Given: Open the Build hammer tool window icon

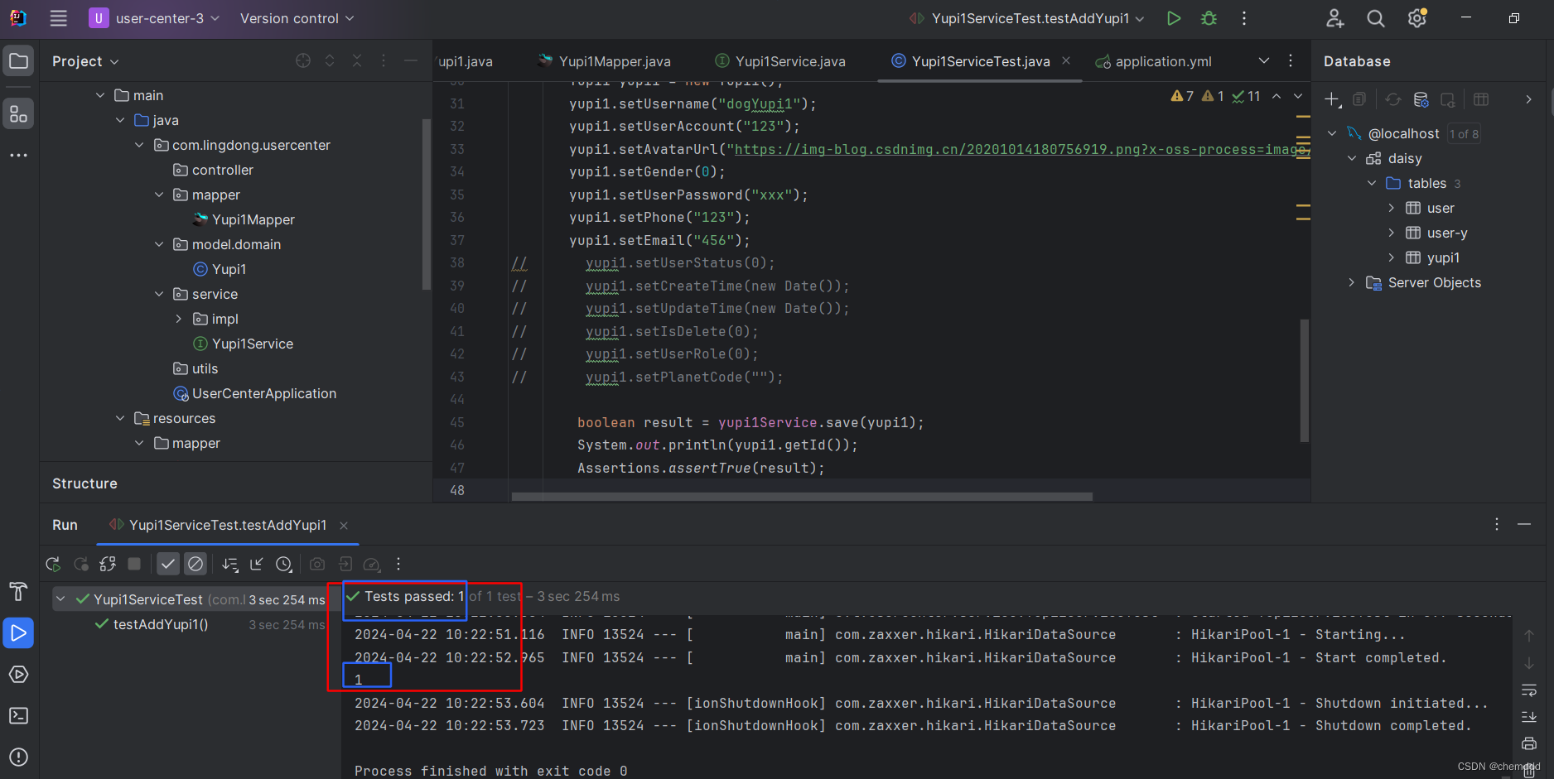Looking at the screenshot, I should 18,591.
